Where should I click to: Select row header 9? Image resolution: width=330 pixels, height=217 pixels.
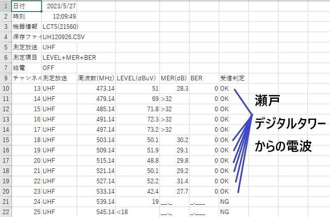(6, 78)
